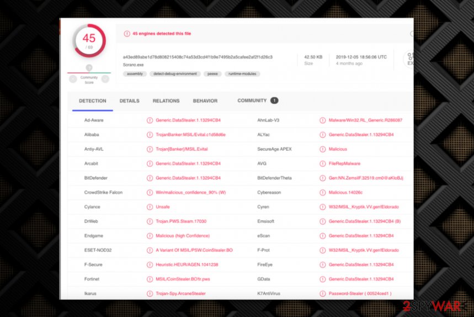Click the alert icon in AhnLab-V3 row
The height and width of the screenshot is (317, 474).
323,120
